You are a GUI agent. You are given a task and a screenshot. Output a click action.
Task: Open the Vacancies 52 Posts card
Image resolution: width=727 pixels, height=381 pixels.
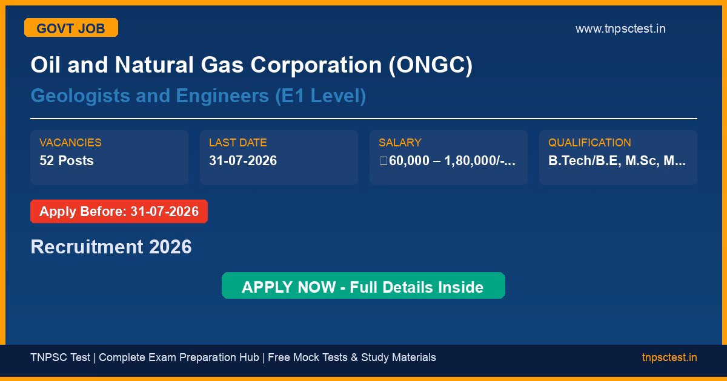[x=109, y=157]
